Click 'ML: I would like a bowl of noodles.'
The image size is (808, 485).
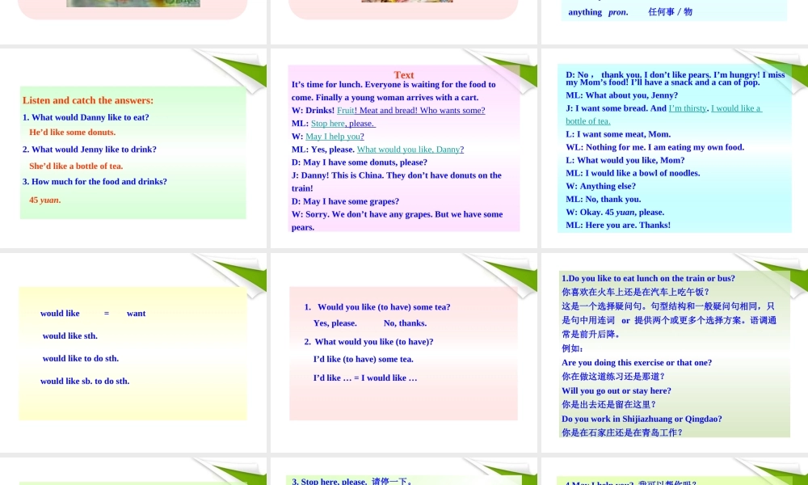[x=633, y=173]
